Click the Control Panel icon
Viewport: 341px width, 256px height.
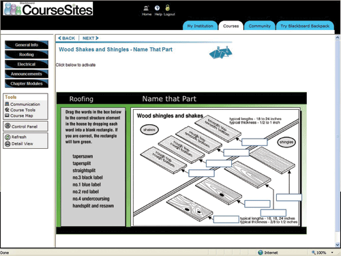click(x=8, y=126)
